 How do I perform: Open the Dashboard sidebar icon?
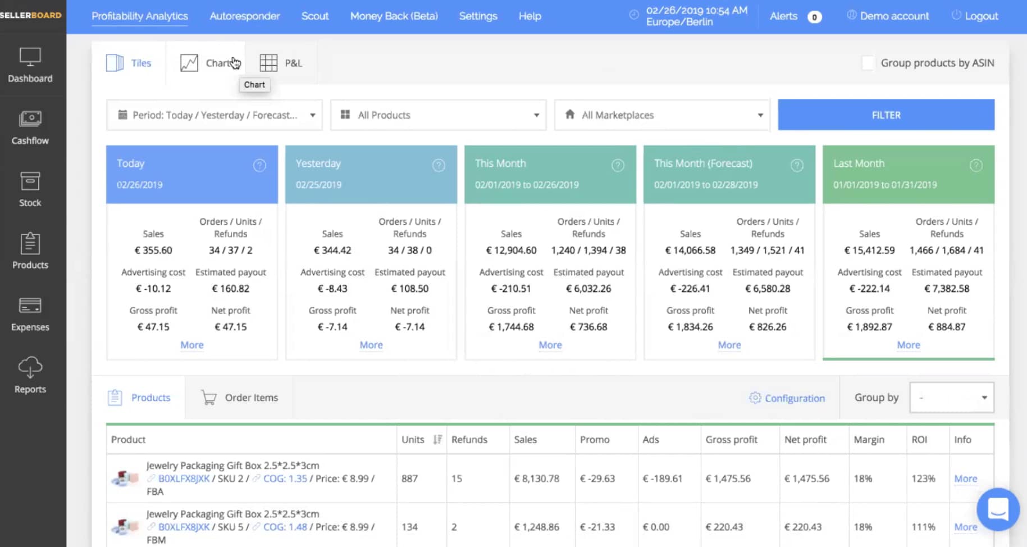point(30,57)
